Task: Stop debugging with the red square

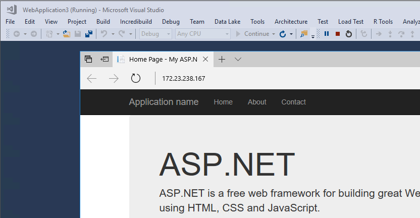Action: pyautogui.click(x=338, y=34)
